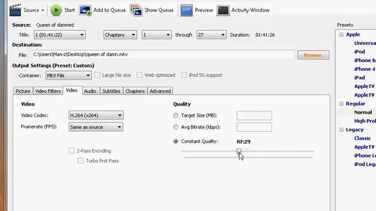Select the iPod Legacy preset

[365, 164]
